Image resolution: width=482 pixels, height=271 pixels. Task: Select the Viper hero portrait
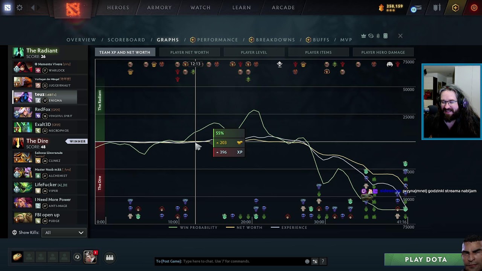23,188
